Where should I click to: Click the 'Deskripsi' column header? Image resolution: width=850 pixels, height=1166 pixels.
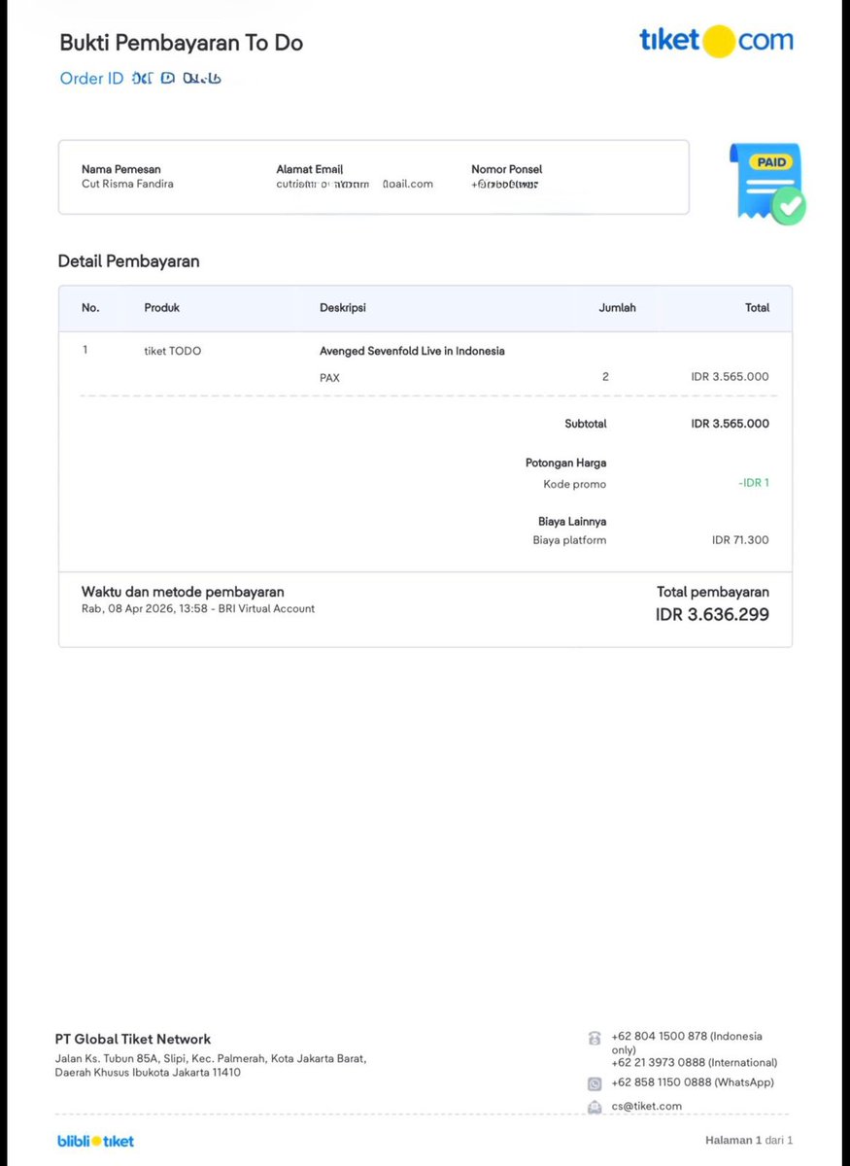[343, 308]
